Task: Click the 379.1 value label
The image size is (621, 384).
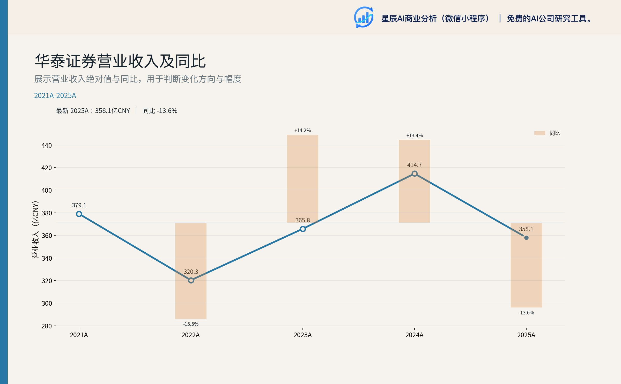Action: [79, 205]
